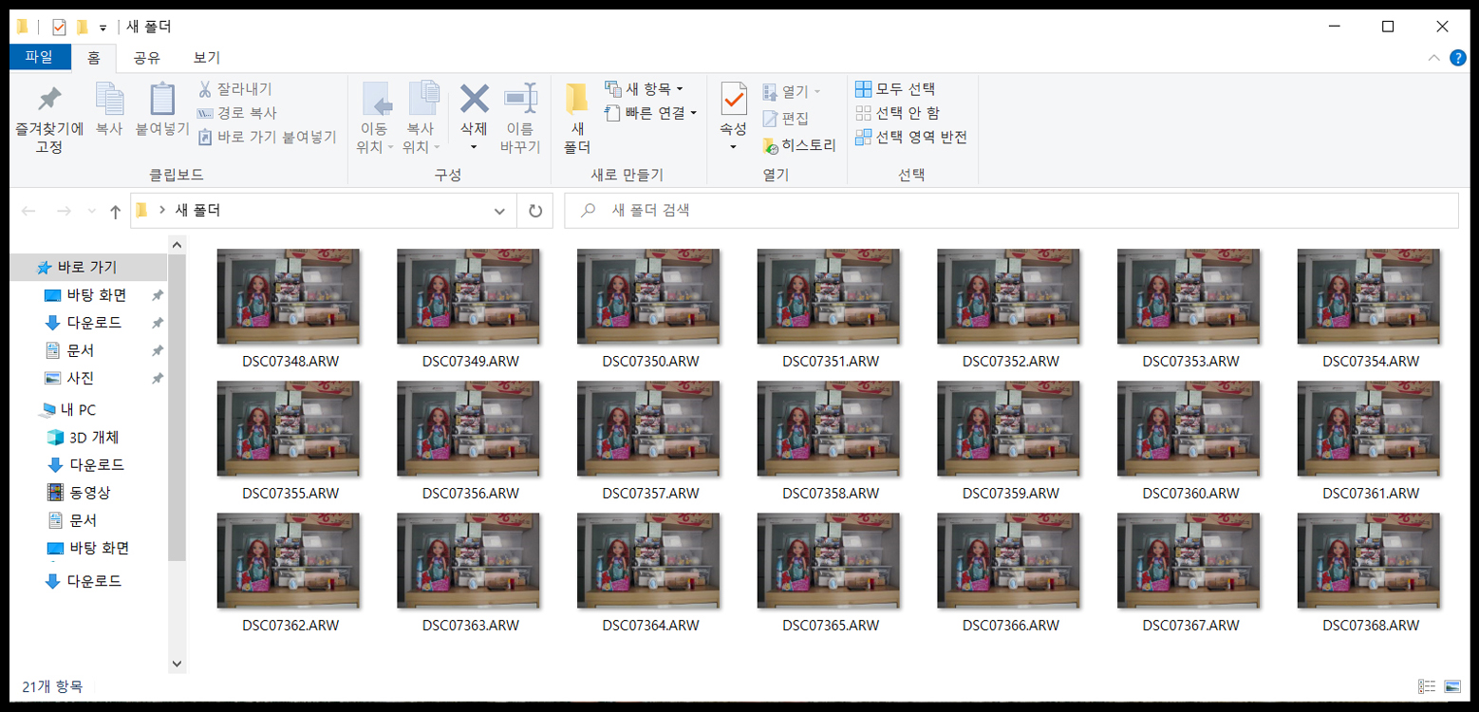
Task: Click the 새 폴더 검색 search box
Action: click(x=1011, y=211)
